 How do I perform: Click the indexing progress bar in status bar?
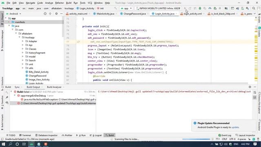point(196,139)
